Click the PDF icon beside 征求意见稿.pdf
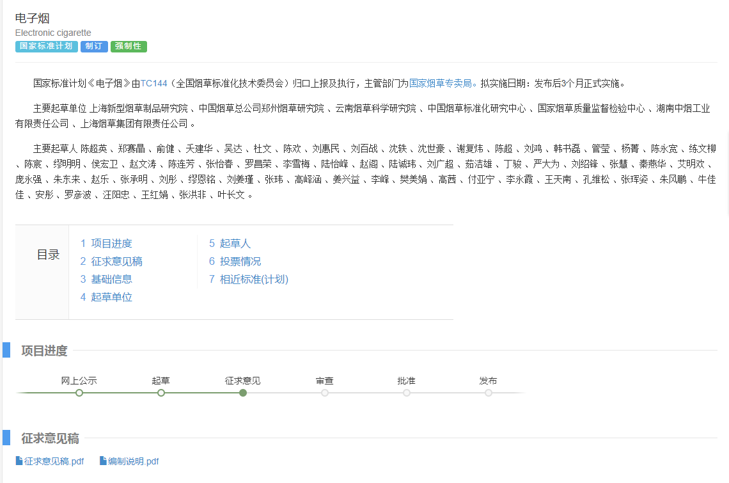This screenshot has width=729, height=483. 19,461
